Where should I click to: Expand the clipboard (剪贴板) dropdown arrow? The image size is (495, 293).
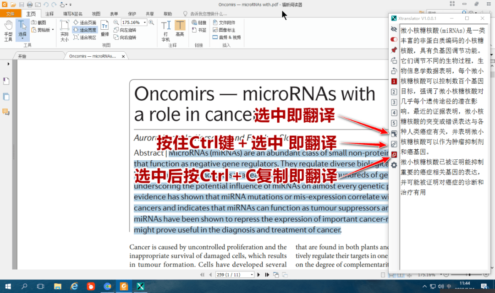point(53,30)
